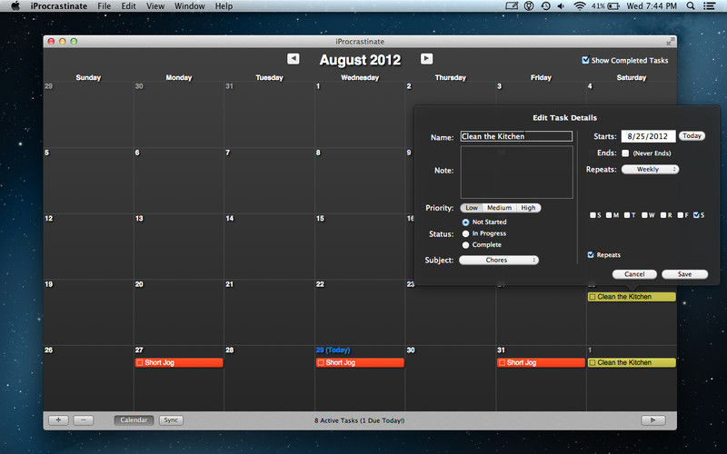727x454 pixels.
Task: Check the Wednesday (W) repeat day
Action: point(644,215)
